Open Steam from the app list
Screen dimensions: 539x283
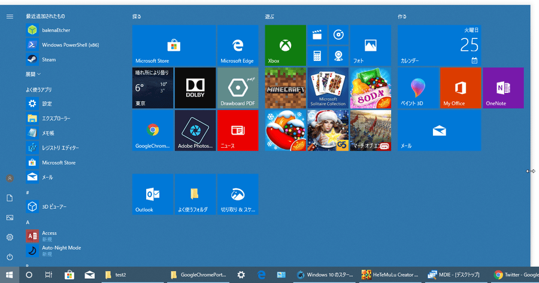(x=74, y=60)
